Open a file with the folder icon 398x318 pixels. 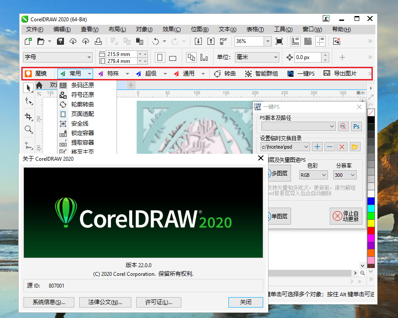point(40,41)
